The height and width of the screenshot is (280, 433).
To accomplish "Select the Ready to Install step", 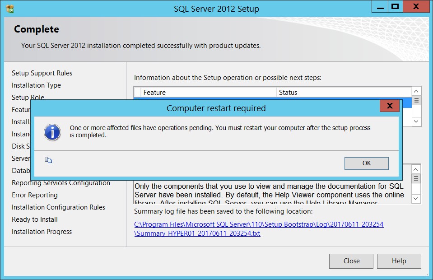I will pyautogui.click(x=35, y=219).
